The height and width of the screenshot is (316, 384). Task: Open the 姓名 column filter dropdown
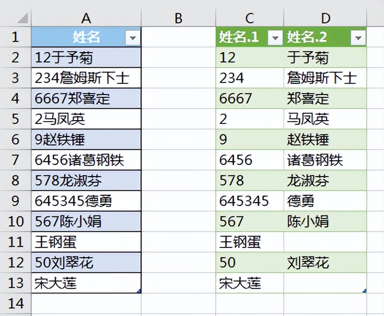133,38
